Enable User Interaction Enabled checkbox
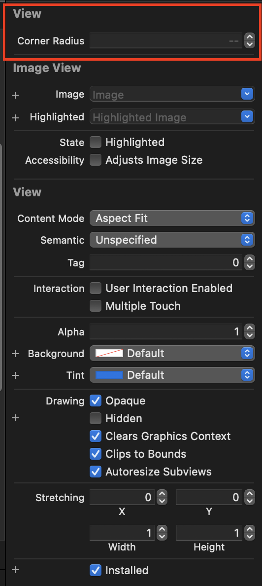 [96, 288]
